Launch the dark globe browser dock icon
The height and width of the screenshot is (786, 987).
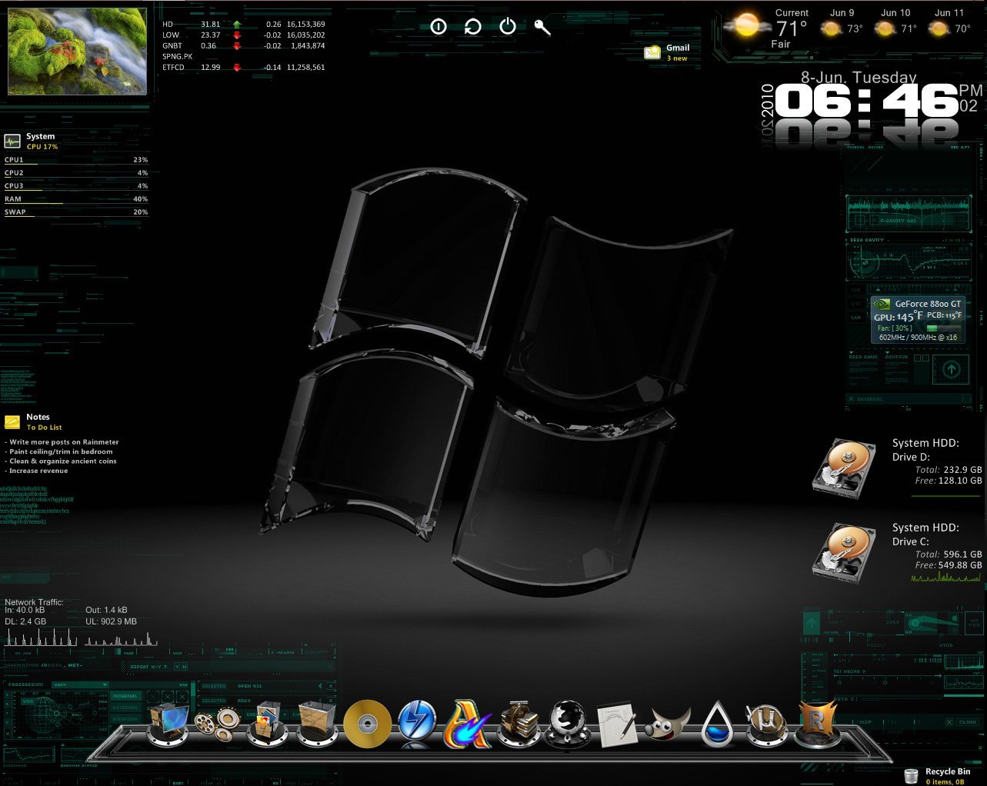(x=568, y=723)
